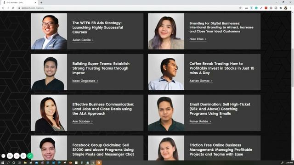Open Ann Sabdao's profile link
Screen dimensions: 294x165
[82, 121]
